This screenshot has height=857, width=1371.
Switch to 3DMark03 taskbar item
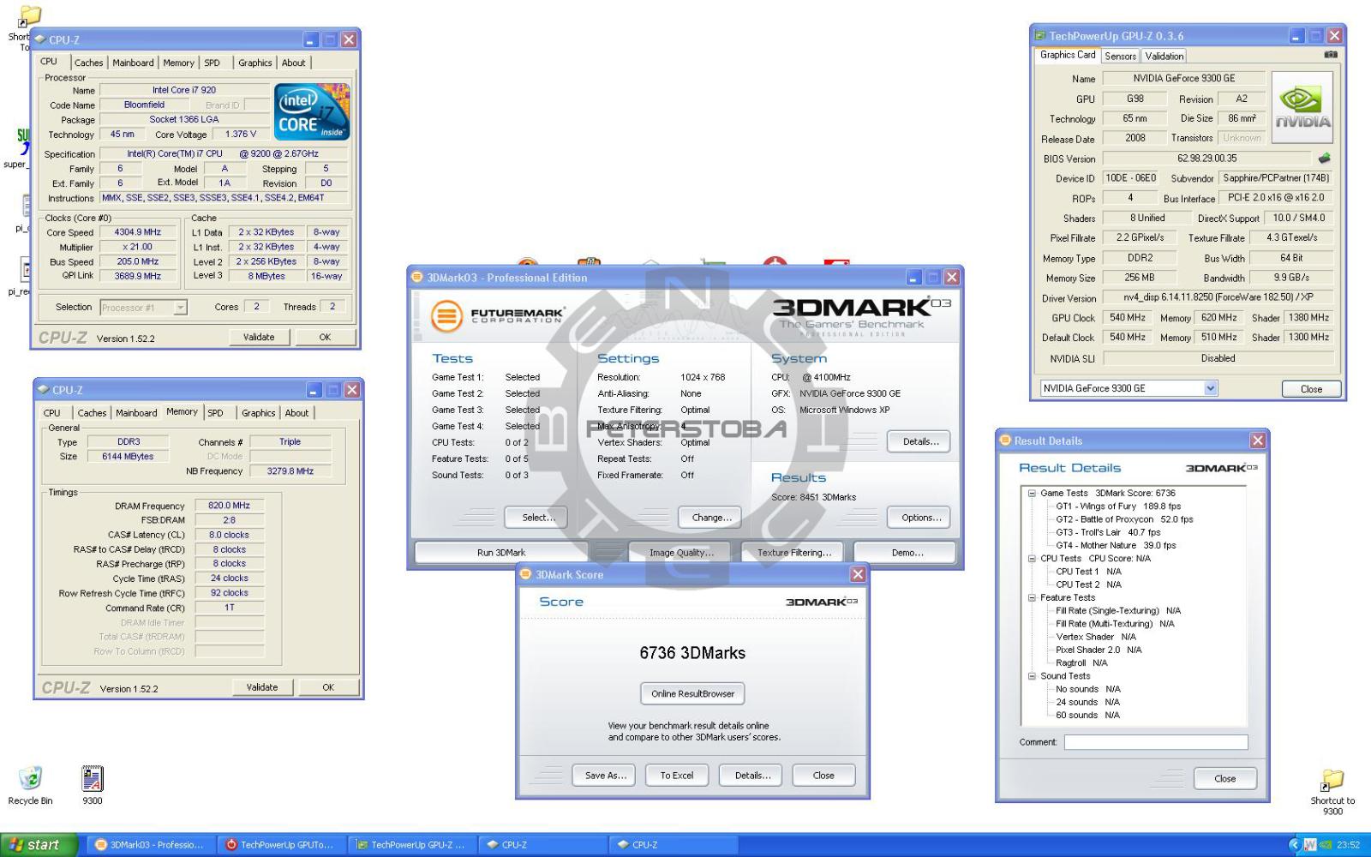(x=150, y=845)
